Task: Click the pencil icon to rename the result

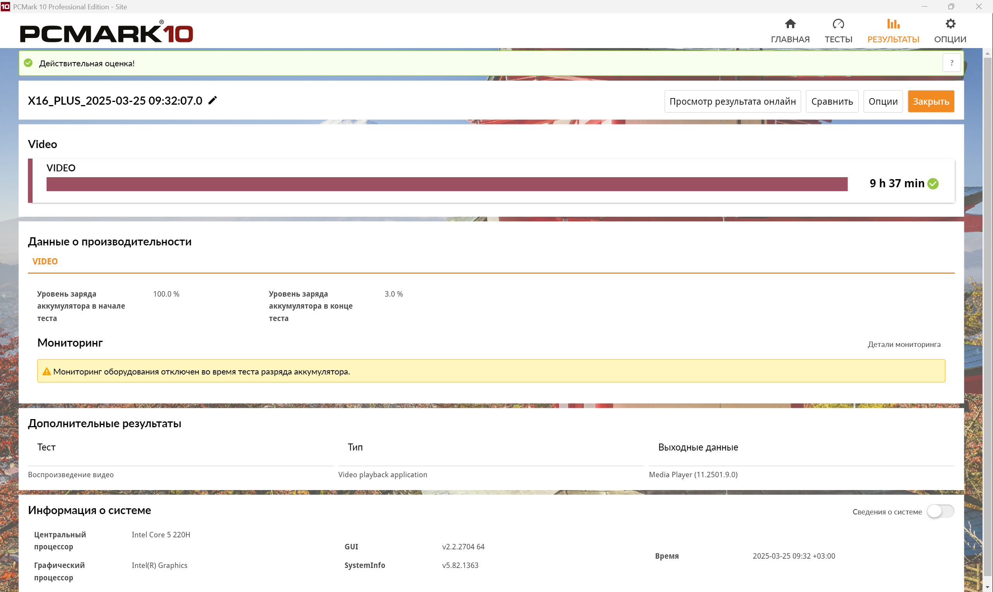Action: (213, 100)
